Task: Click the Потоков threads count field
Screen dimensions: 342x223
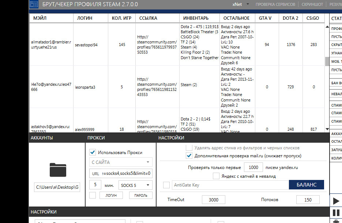Action: [x=308, y=200]
